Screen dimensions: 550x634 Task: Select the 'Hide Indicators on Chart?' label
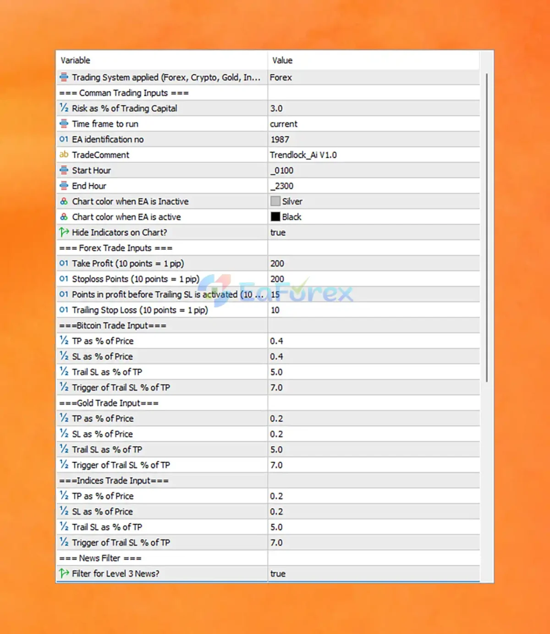pyautogui.click(x=119, y=232)
